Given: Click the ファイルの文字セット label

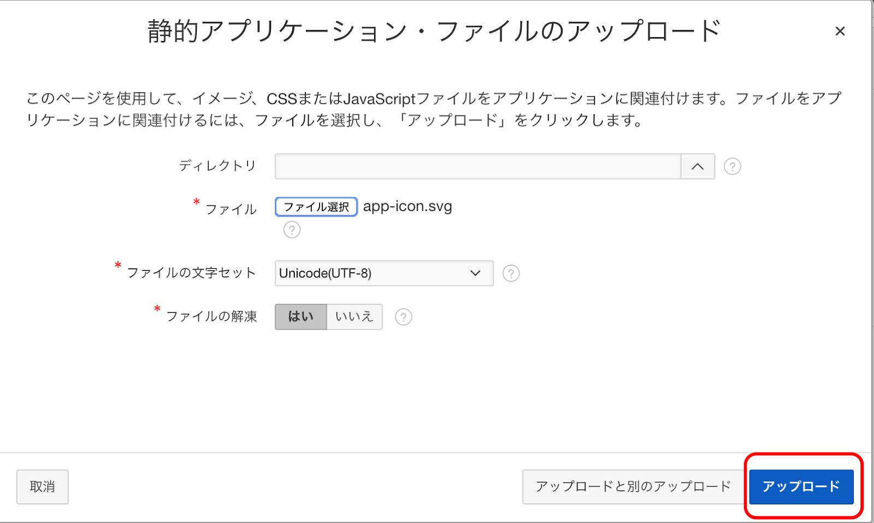Looking at the screenshot, I should [192, 273].
